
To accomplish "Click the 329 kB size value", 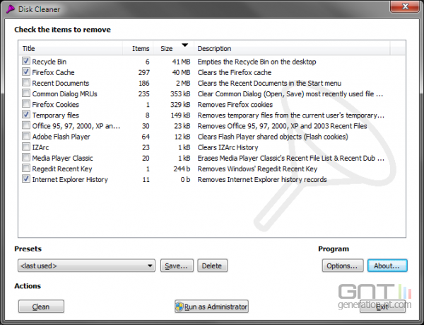I will pyautogui.click(x=180, y=105).
